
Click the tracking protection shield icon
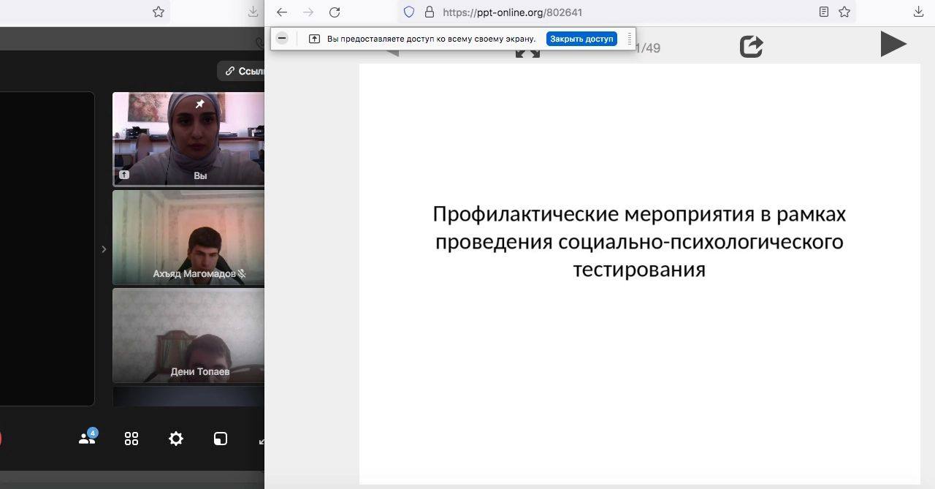pos(409,12)
